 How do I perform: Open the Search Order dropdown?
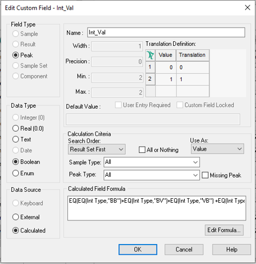click(97, 149)
